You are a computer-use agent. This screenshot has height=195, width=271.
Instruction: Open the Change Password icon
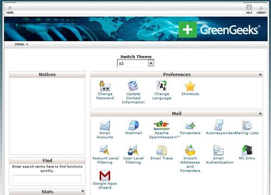105,86
